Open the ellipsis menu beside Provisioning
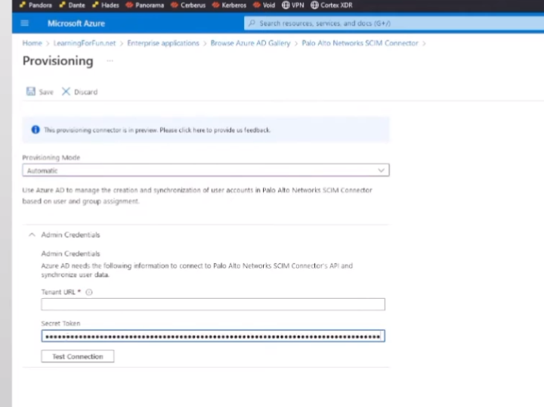Viewport: 544px width, 407px height. click(110, 61)
